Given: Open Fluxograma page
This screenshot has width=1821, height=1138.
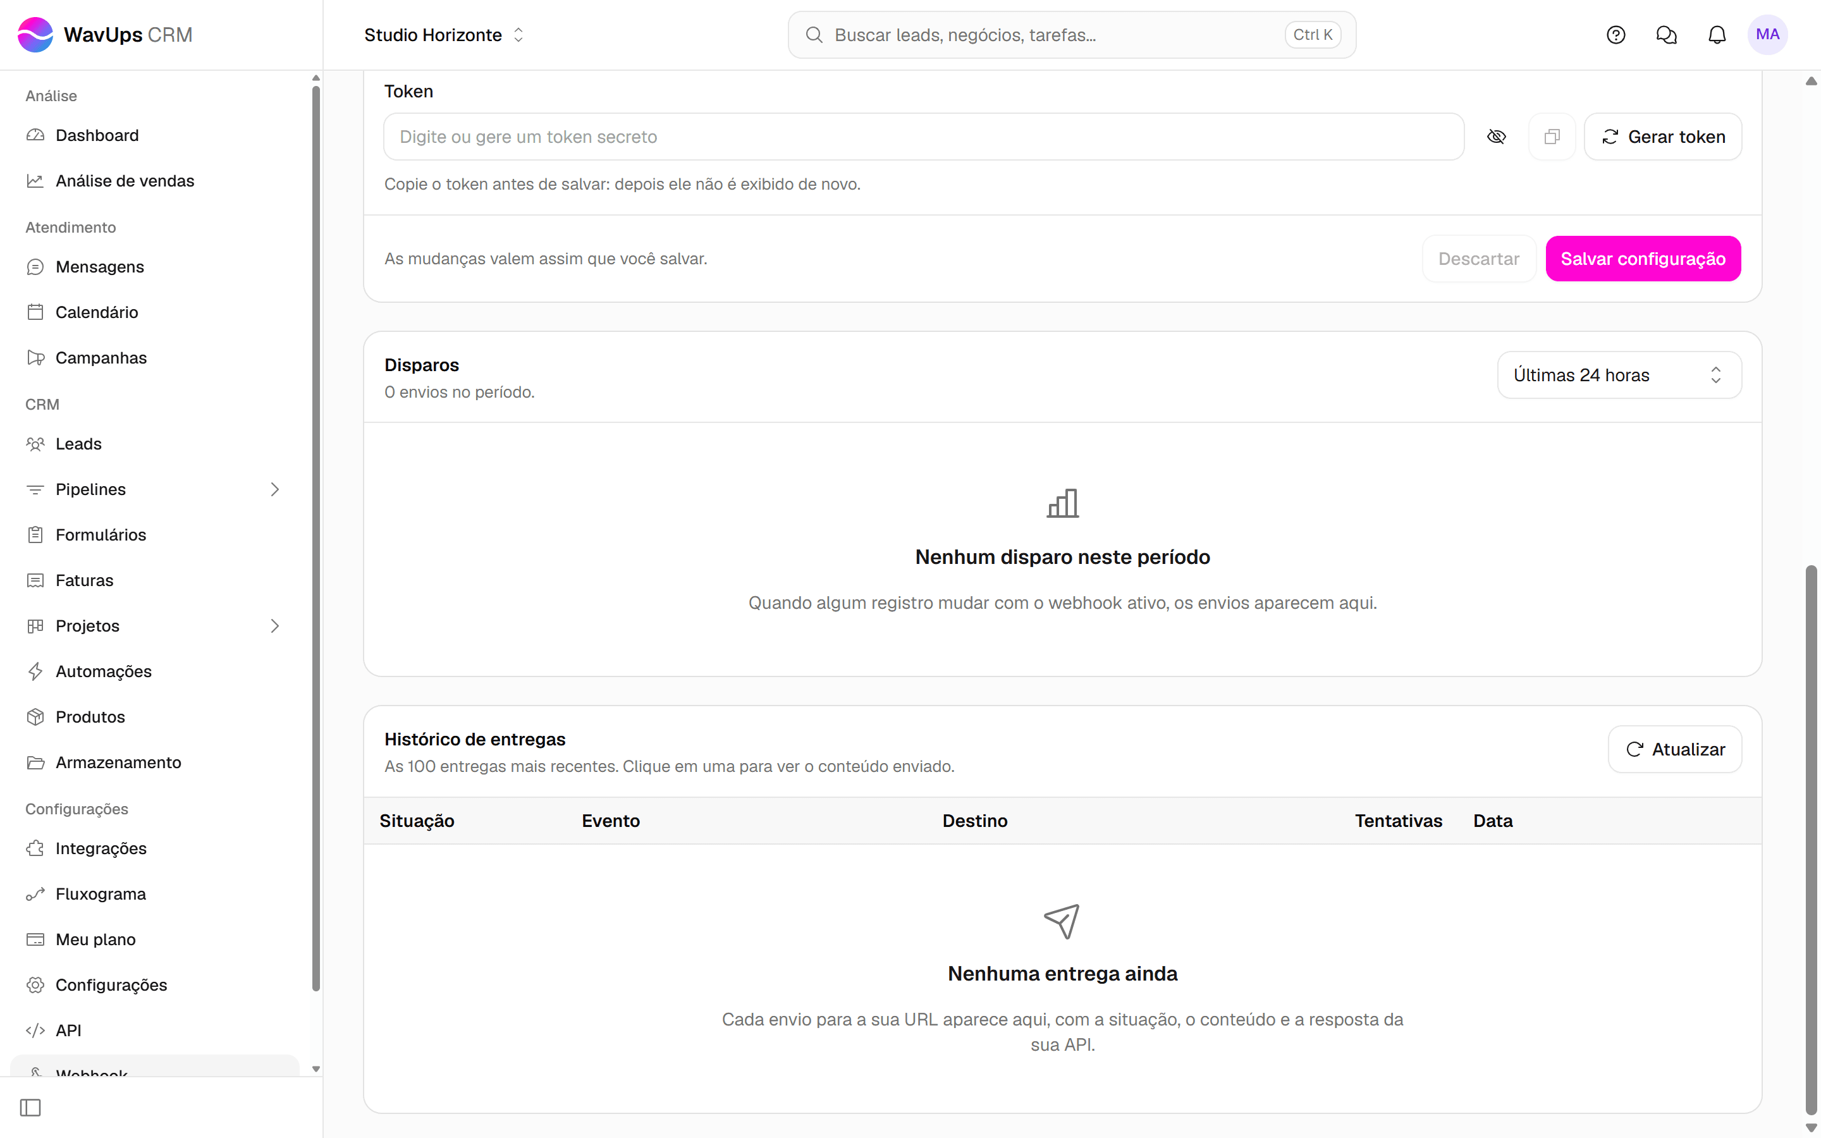Looking at the screenshot, I should click(x=155, y=893).
